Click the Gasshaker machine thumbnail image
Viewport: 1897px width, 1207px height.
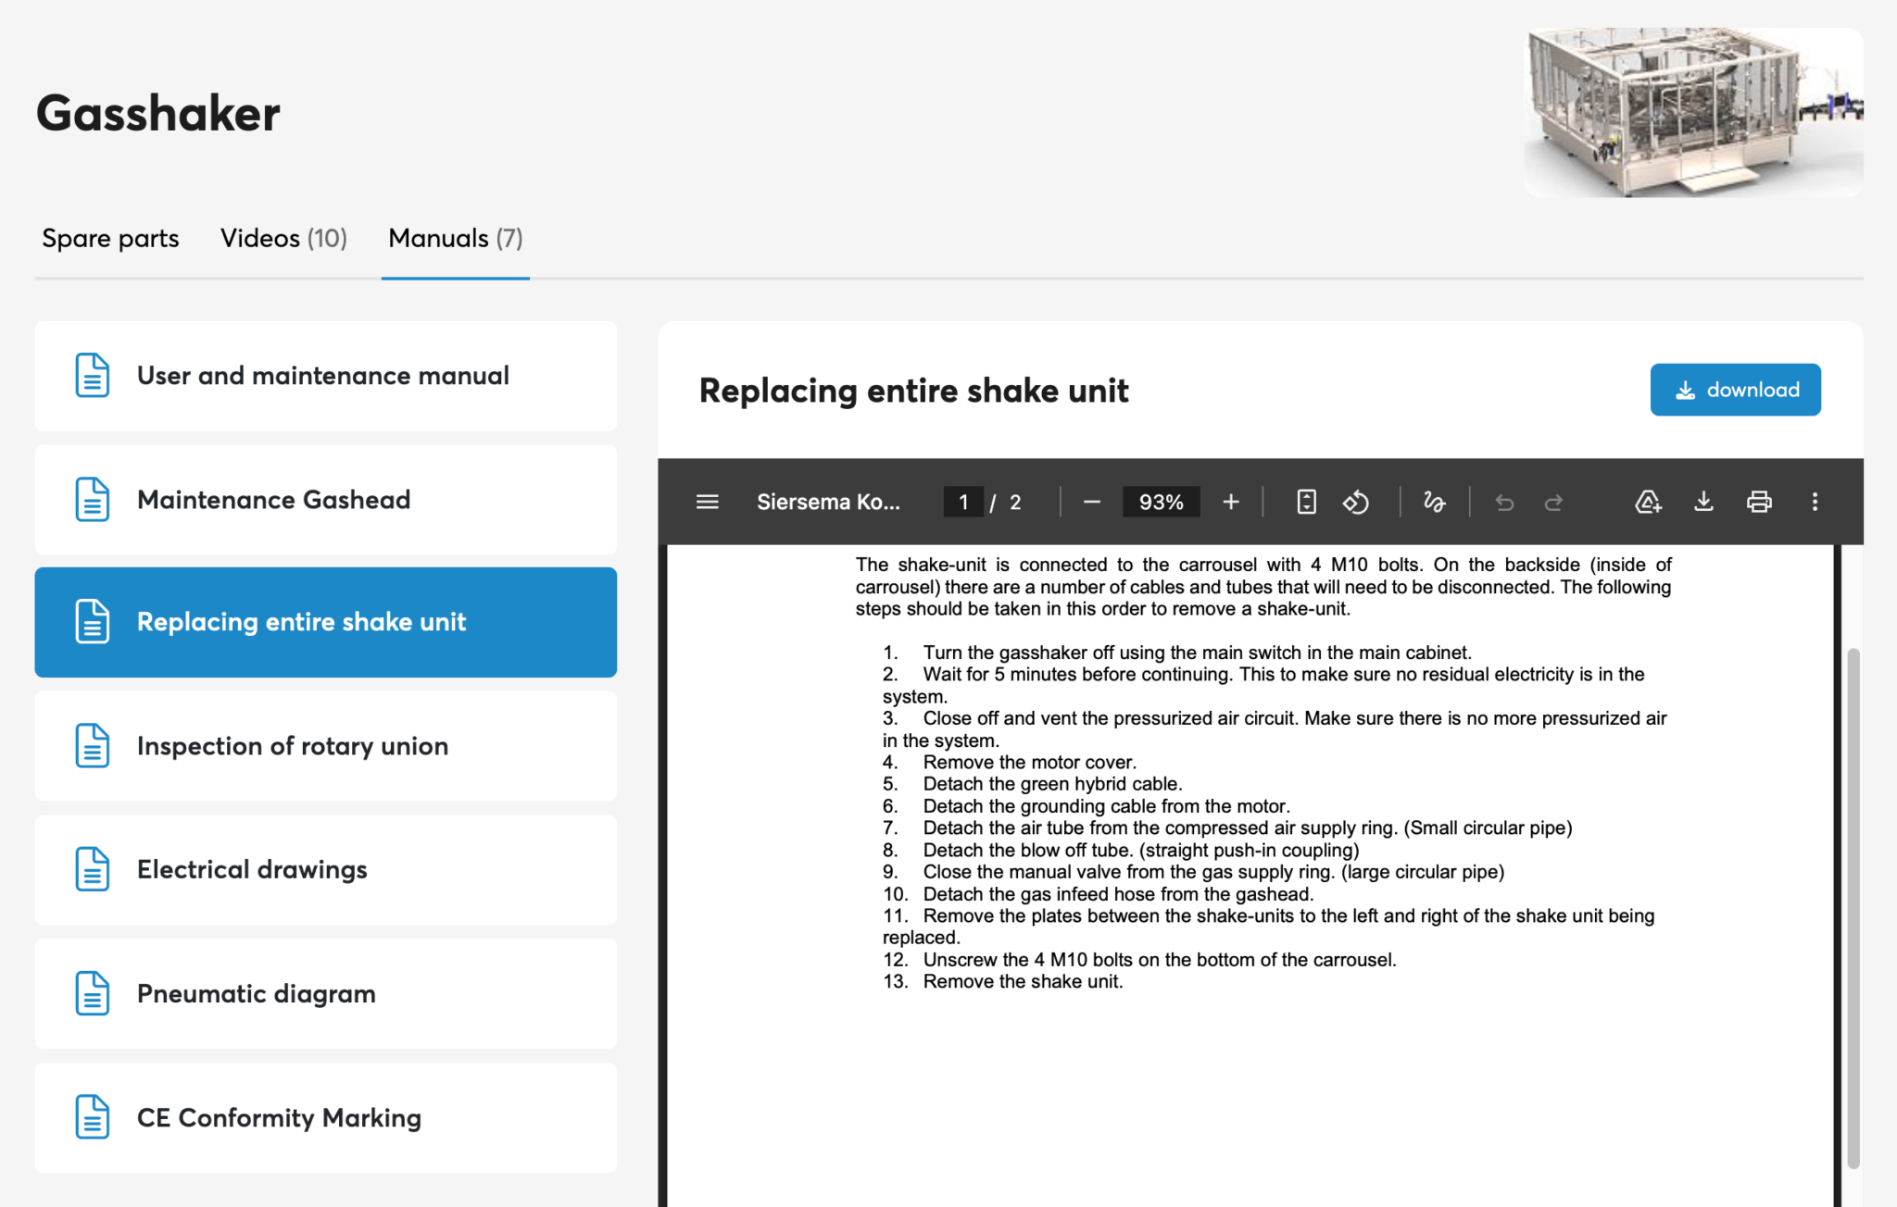tap(1693, 112)
